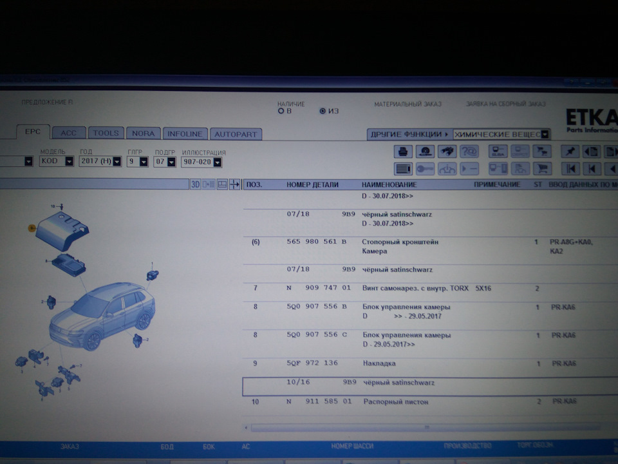Click ПРОИЗВОДСТВО in the bottom bar
The height and width of the screenshot is (464, 618).
tap(468, 445)
